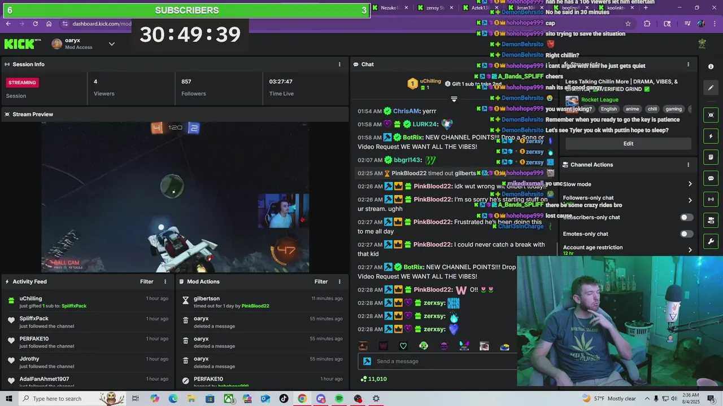
Task: Open the Activity Feed three-dot menu
Action: tap(165, 281)
